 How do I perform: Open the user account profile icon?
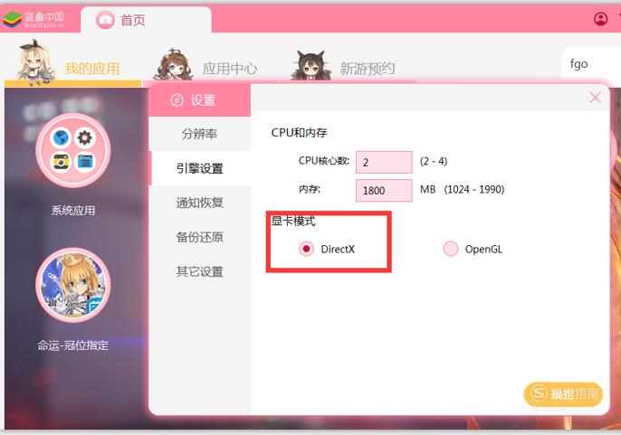(x=600, y=19)
